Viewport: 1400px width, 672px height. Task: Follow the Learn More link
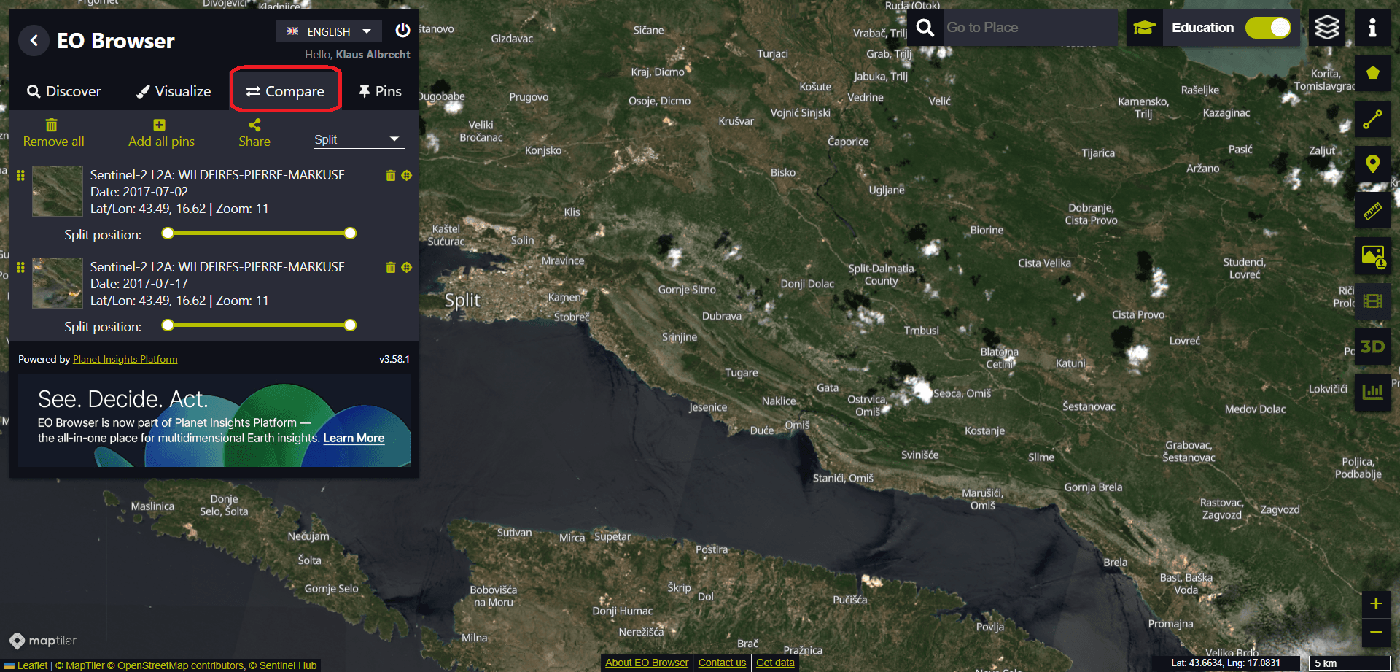[x=354, y=438]
